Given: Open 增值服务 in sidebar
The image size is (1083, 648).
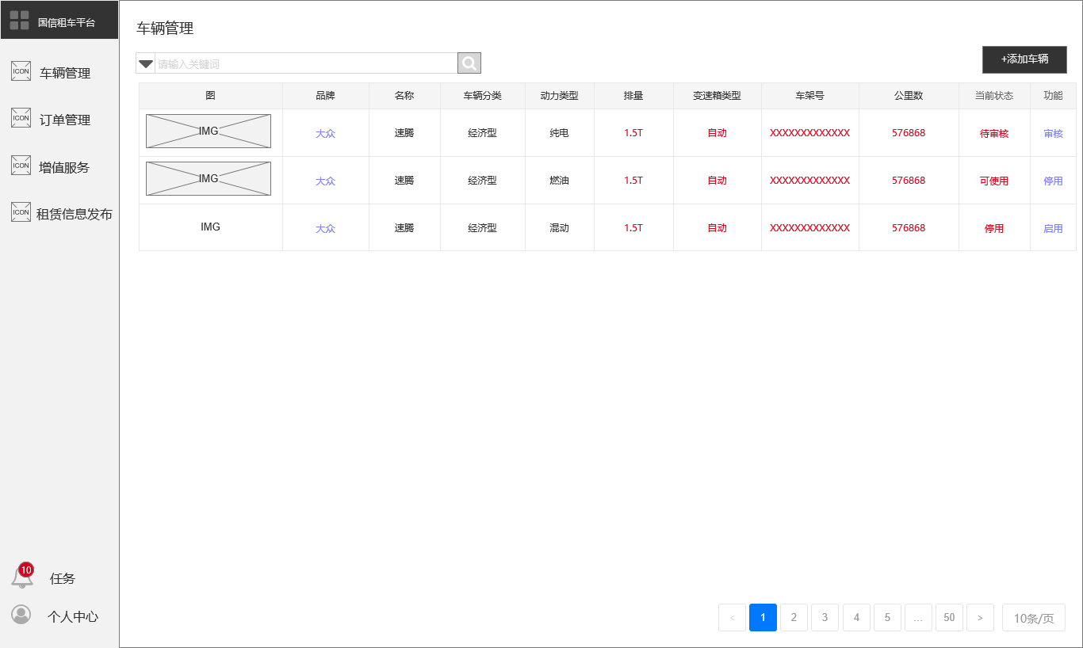Looking at the screenshot, I should [x=64, y=167].
